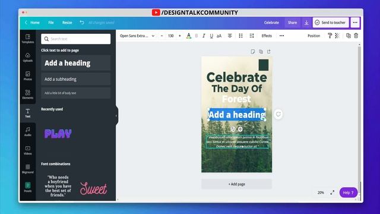Select the Celebrate text on canvas

pyautogui.click(x=236, y=77)
